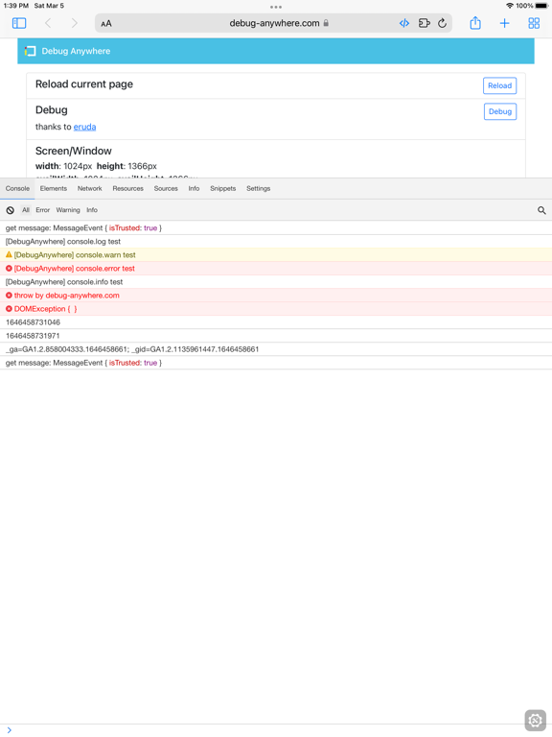This screenshot has width=552, height=737.
Task: Open the Safari sidebar panel
Action: [19, 23]
